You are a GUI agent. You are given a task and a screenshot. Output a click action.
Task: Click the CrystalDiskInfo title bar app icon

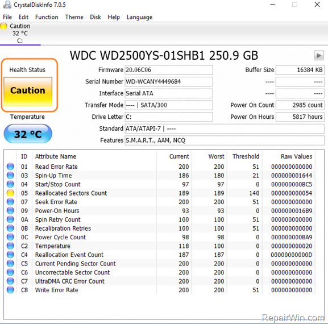point(7,5)
